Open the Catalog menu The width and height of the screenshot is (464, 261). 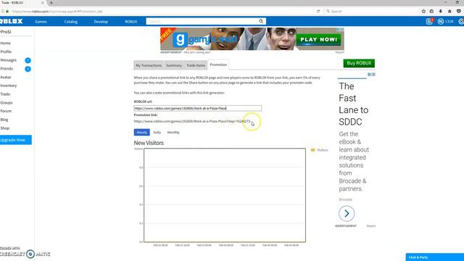coord(71,22)
